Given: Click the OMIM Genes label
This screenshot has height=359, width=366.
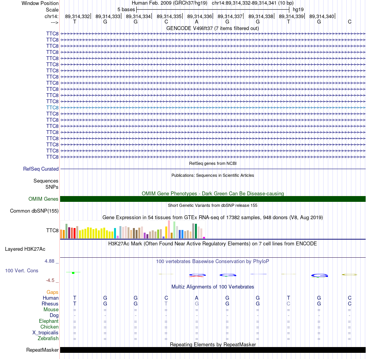Looking at the screenshot, I should (x=44, y=199).
